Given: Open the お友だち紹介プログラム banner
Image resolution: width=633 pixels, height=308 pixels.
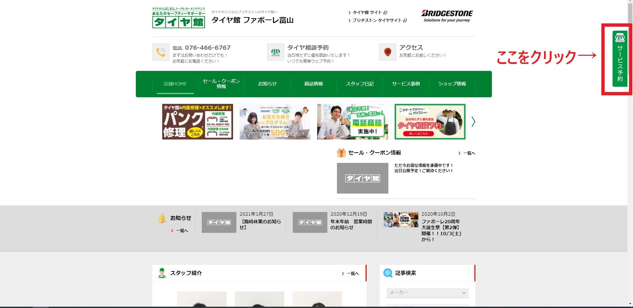Looking at the screenshot, I should (x=275, y=122).
